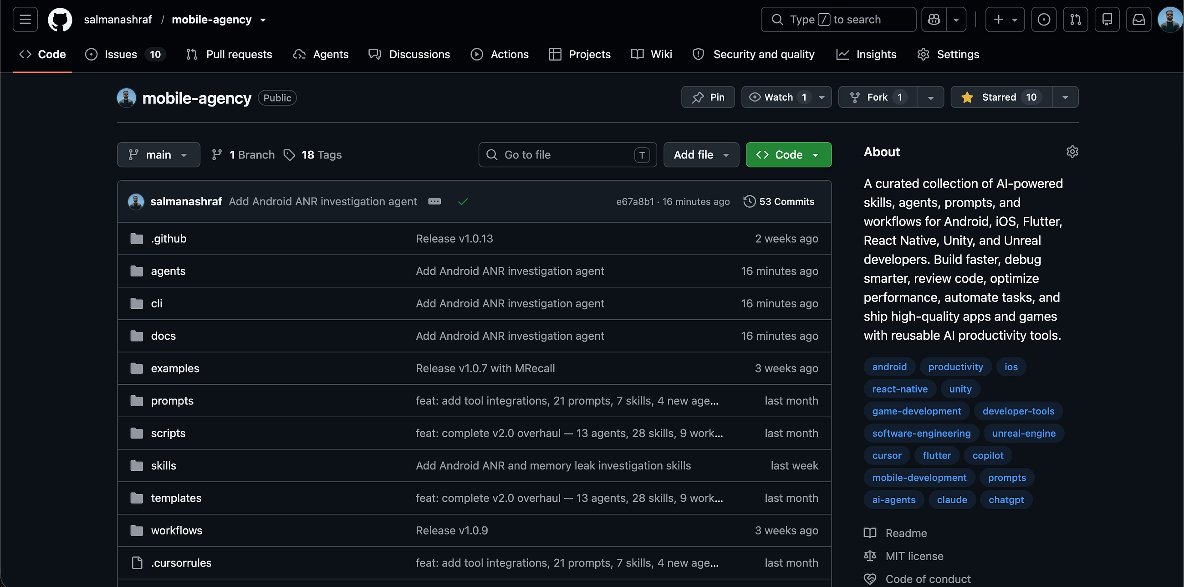Fork the repository
Viewport: 1184px width, 587px height.
coord(878,97)
